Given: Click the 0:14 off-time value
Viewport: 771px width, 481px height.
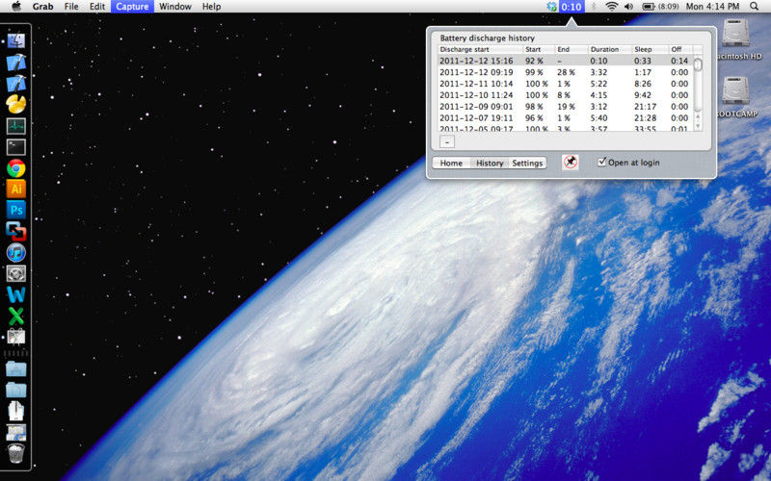Looking at the screenshot, I should 679,61.
